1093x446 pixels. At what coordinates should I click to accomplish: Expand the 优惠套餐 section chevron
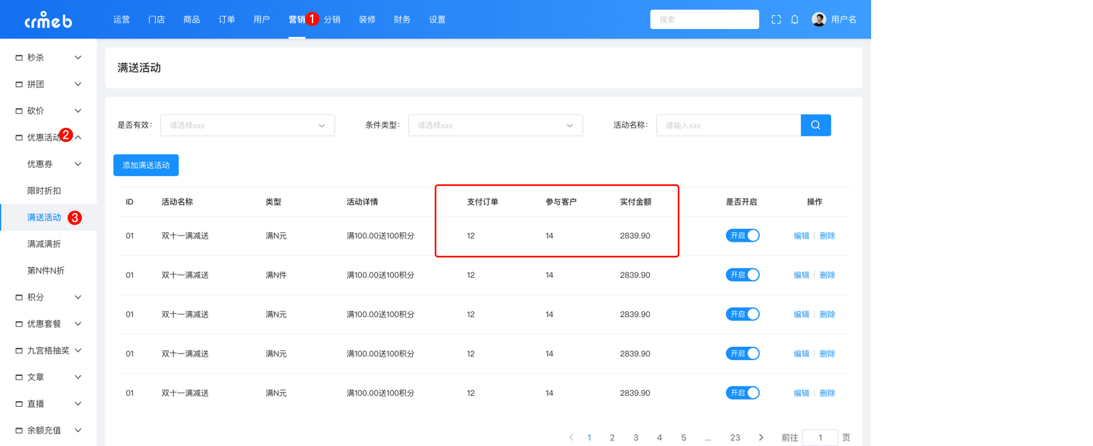pos(78,324)
